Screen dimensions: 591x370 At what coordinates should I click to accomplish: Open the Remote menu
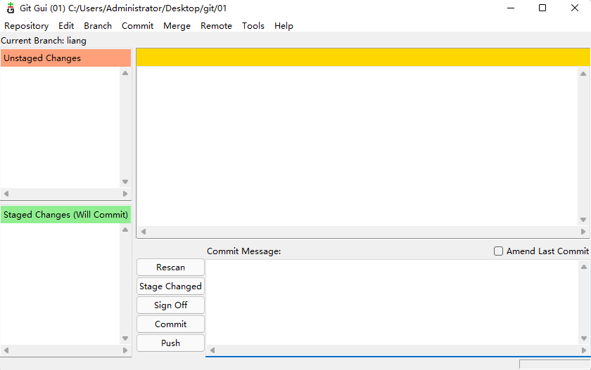click(x=216, y=26)
